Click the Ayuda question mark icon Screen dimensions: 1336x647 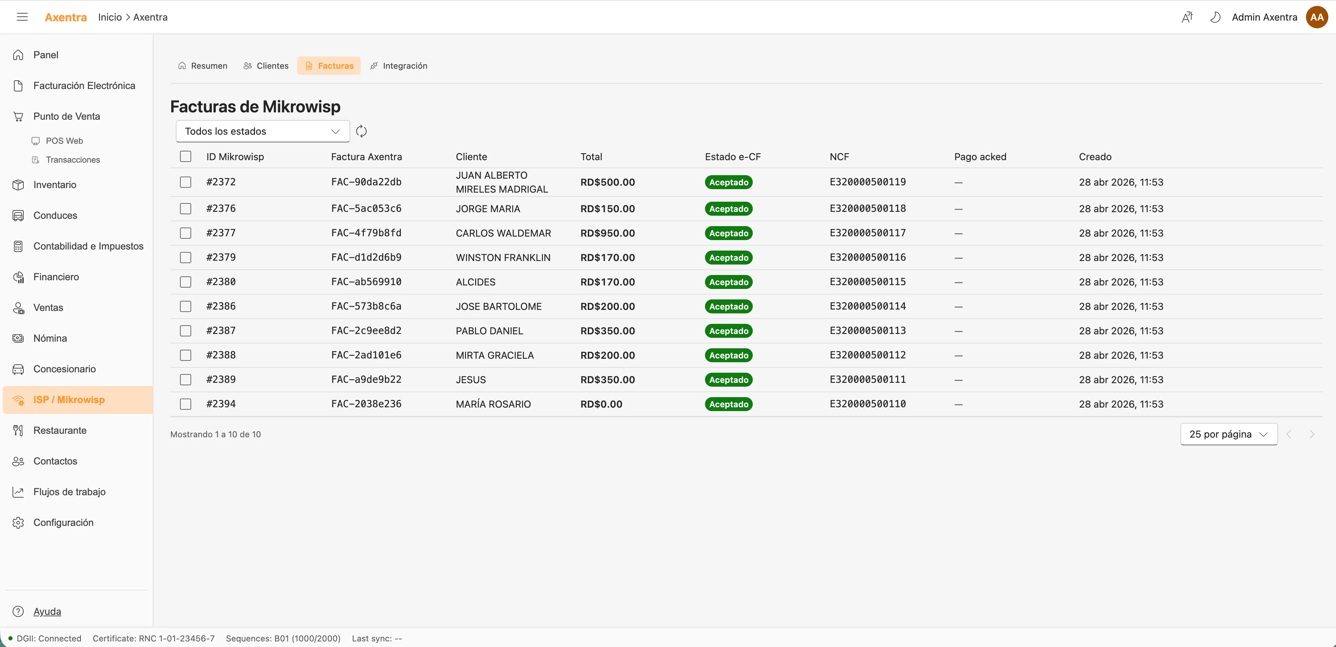[18, 611]
